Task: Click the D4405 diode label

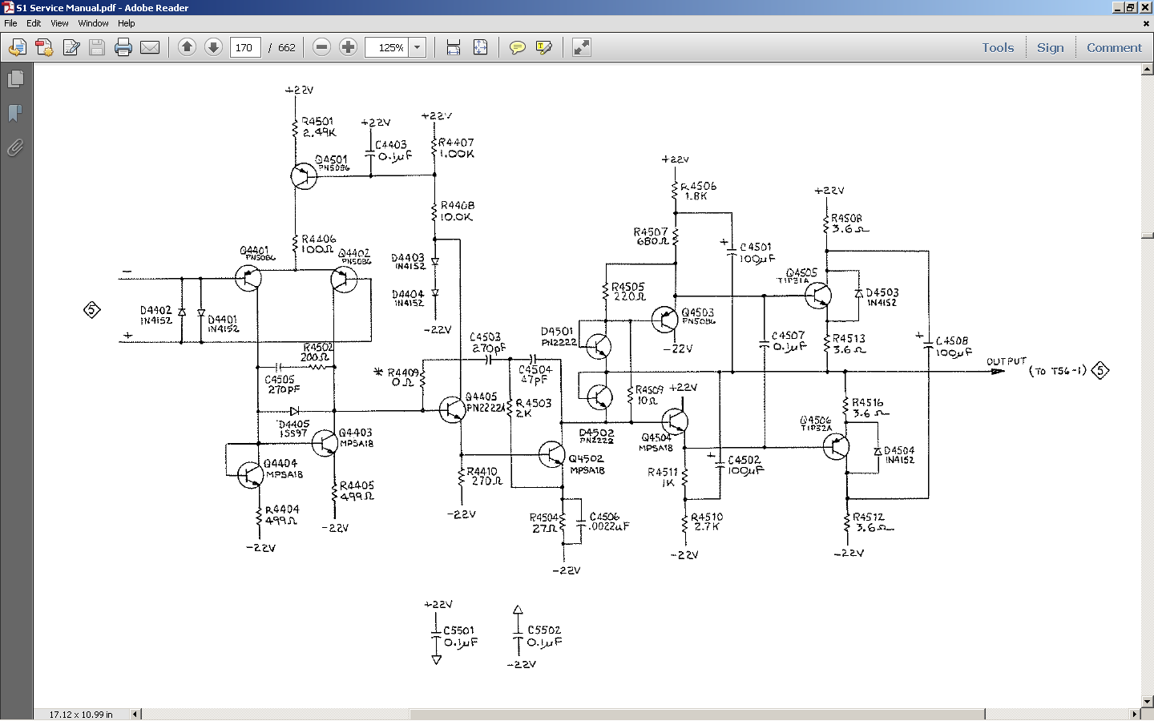Action: pyautogui.click(x=293, y=428)
